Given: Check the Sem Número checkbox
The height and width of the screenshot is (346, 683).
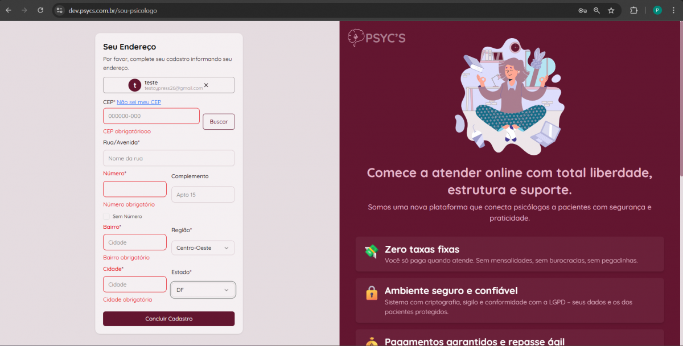Looking at the screenshot, I should click(106, 216).
